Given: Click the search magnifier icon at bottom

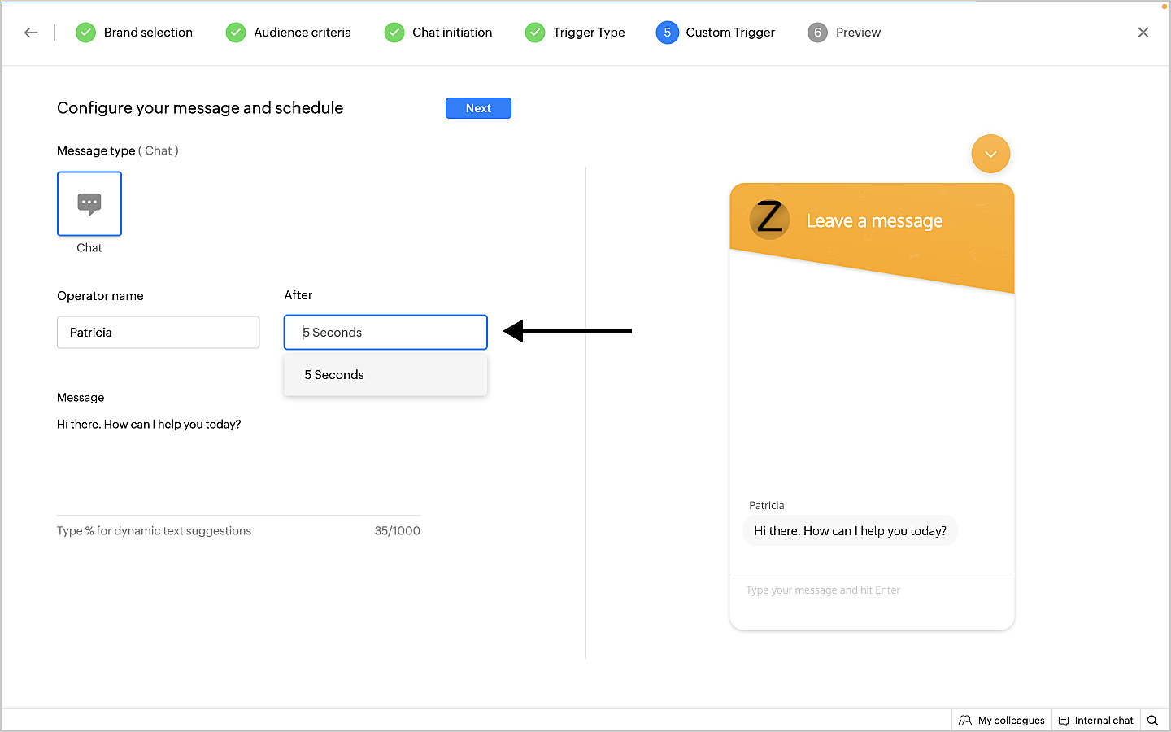Looking at the screenshot, I should [x=1152, y=721].
